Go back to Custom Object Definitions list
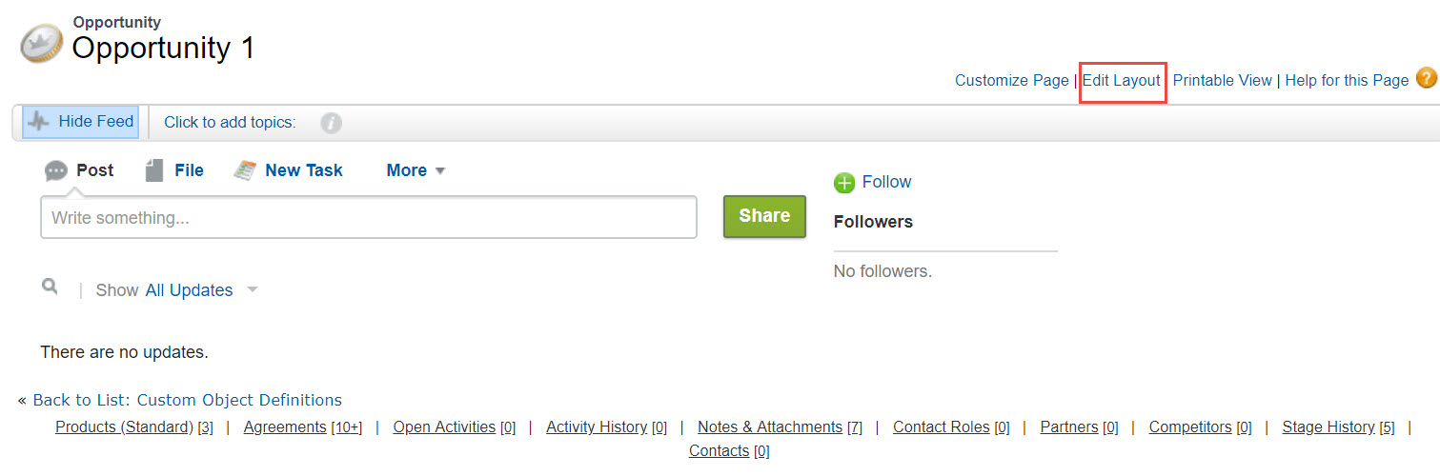Image resolution: width=1440 pixels, height=476 pixels. (x=187, y=400)
